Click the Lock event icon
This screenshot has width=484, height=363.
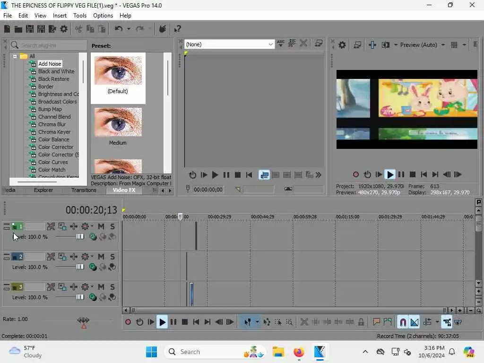coord(361,322)
